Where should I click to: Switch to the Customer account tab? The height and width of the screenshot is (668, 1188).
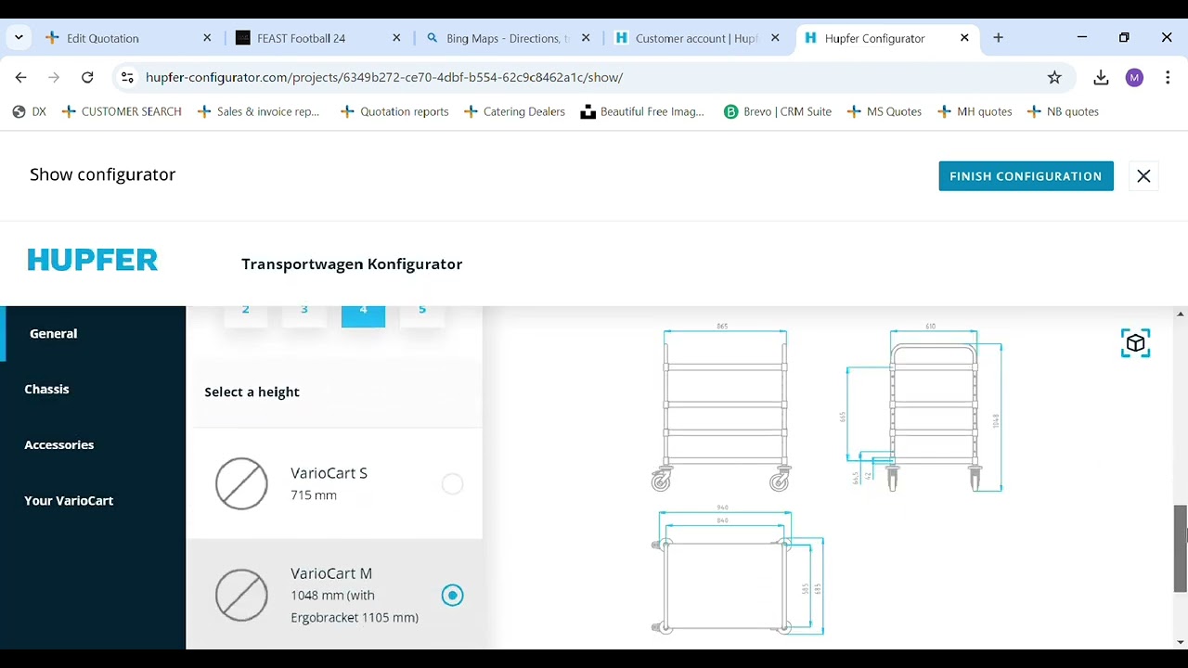pos(697,38)
